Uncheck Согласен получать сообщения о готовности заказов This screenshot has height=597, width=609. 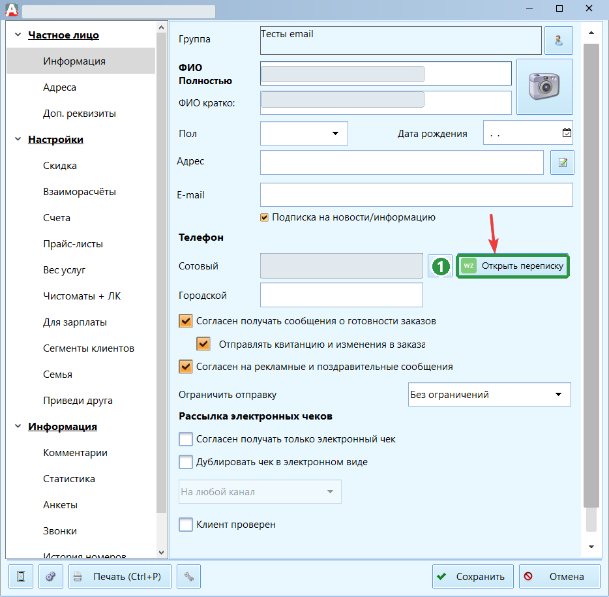click(186, 321)
